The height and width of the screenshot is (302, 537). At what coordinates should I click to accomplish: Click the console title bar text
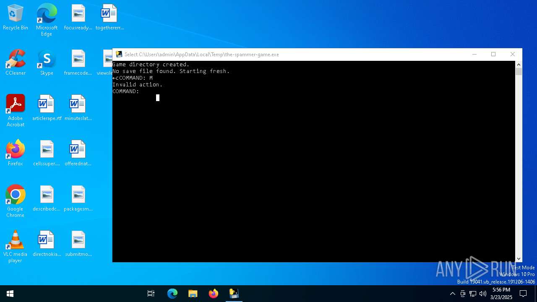click(x=202, y=55)
